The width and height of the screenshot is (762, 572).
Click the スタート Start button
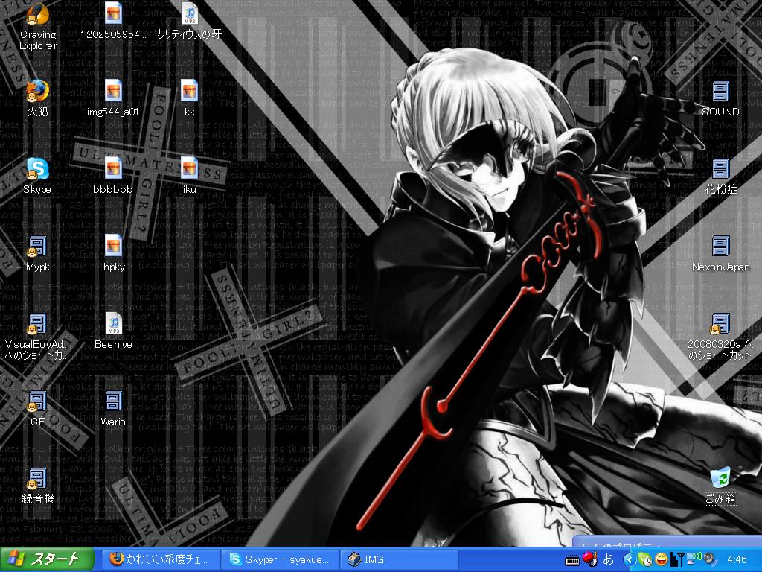click(x=47, y=559)
